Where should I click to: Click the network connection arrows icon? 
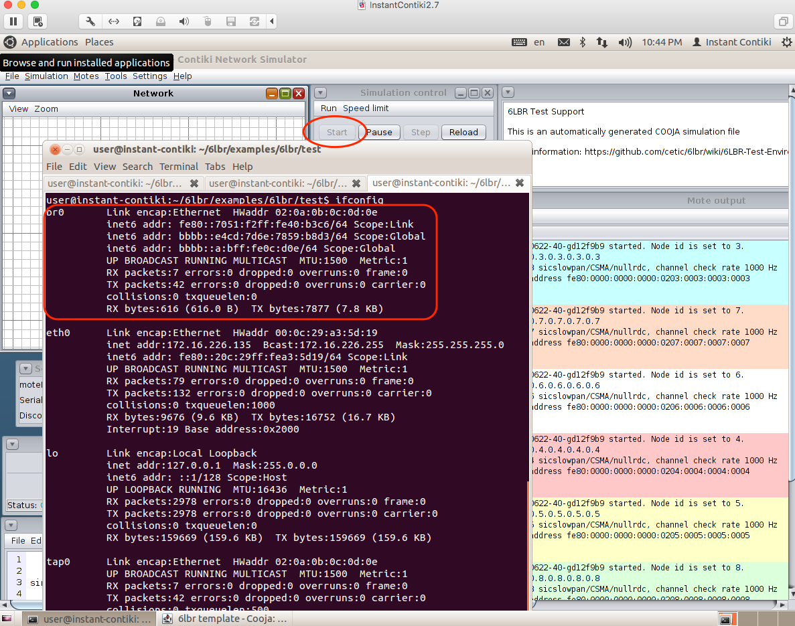pyautogui.click(x=602, y=42)
